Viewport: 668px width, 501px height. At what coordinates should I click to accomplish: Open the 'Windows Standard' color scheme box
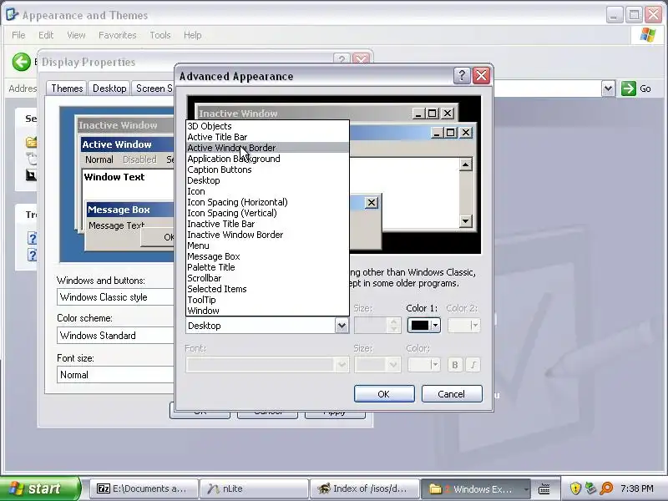pos(115,336)
